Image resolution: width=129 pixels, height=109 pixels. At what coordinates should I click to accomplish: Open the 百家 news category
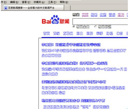pos(56,33)
